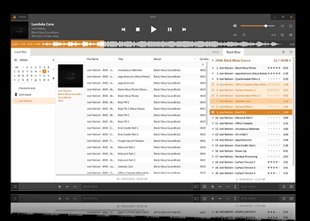Toggle the A-B repeat section button
The height and width of the screenshot is (221, 310).
point(273,35)
